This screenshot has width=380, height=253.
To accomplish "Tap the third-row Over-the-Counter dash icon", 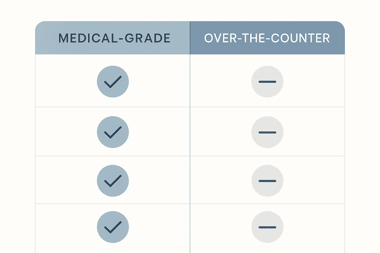I will [x=267, y=181].
